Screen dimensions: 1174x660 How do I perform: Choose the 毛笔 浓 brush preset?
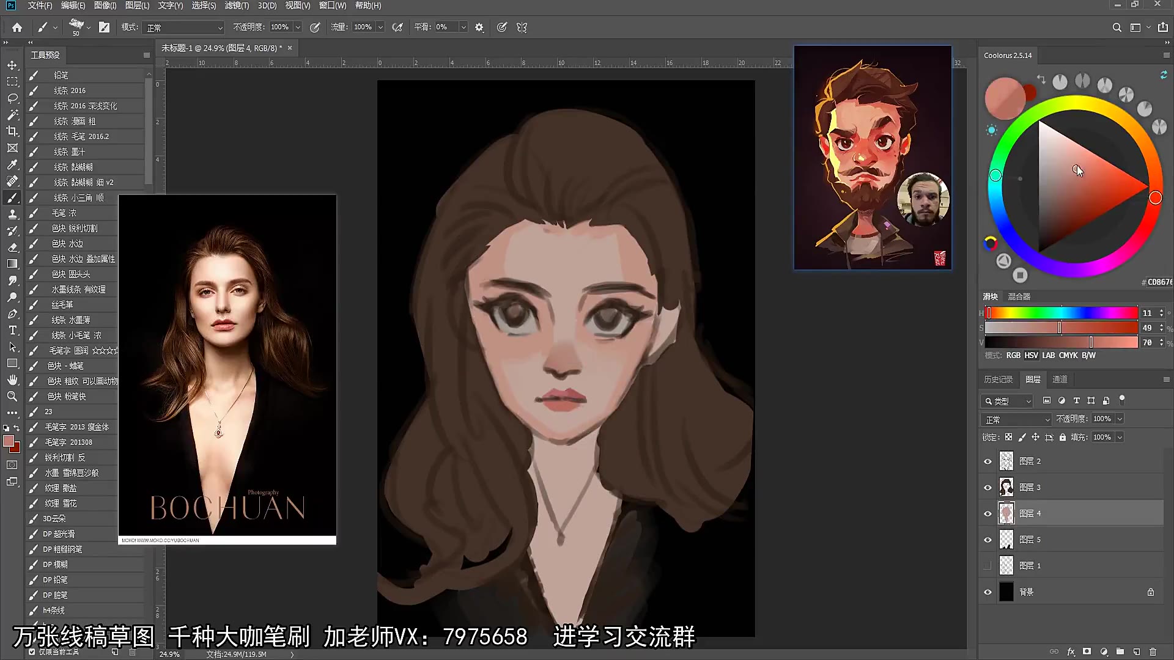pos(64,213)
